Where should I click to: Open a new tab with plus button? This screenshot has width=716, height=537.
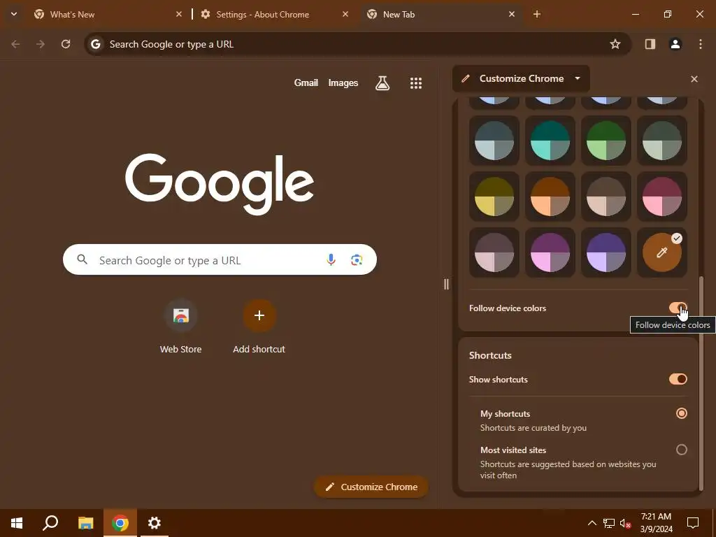537,14
